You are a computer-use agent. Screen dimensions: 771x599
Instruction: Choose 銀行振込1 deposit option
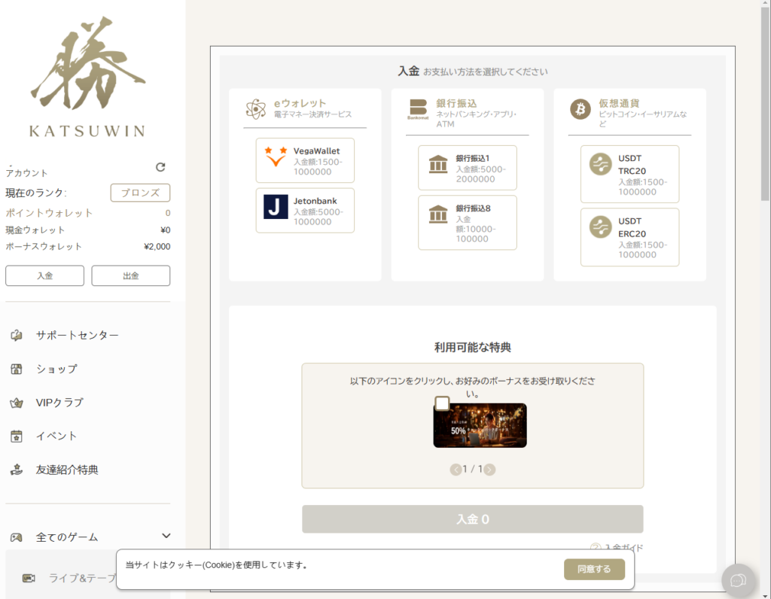point(467,168)
